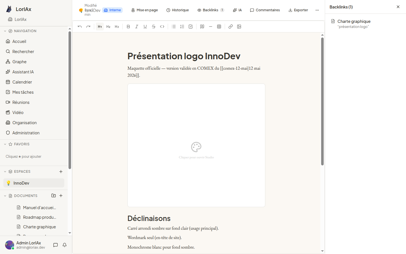Undo the last edit
The image size is (406, 254).
pyautogui.click(x=80, y=27)
